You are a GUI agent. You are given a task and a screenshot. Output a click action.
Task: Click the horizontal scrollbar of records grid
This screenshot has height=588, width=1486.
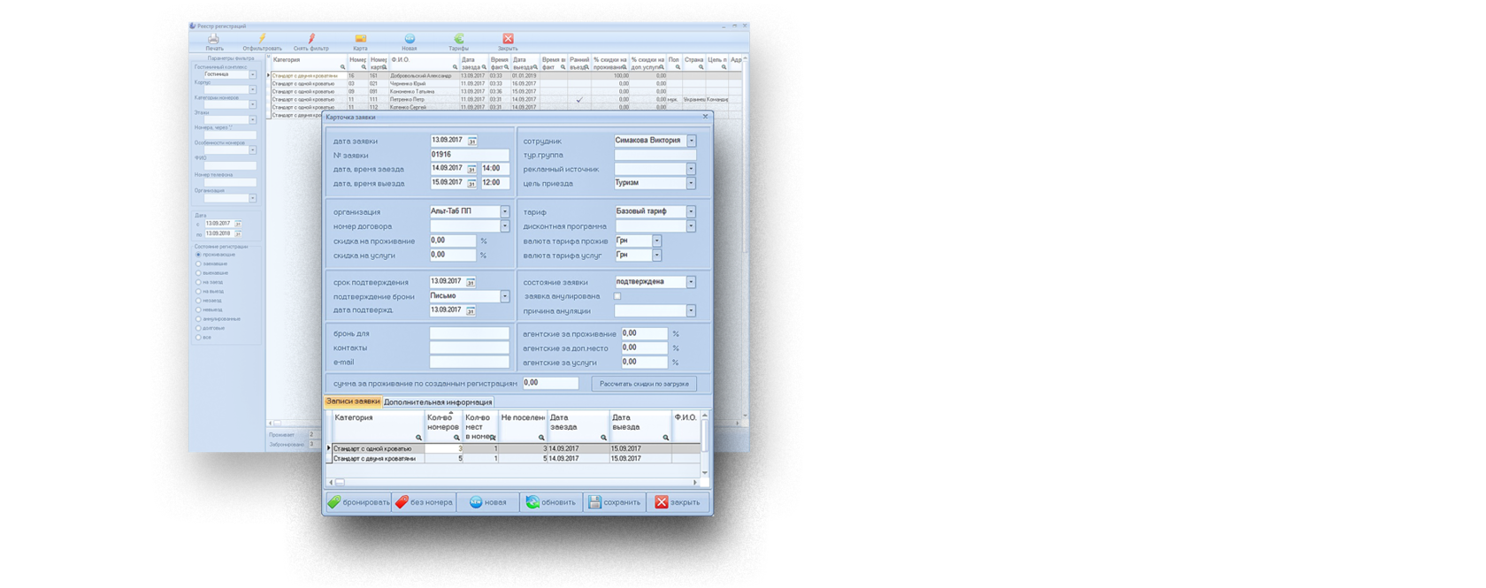513,482
